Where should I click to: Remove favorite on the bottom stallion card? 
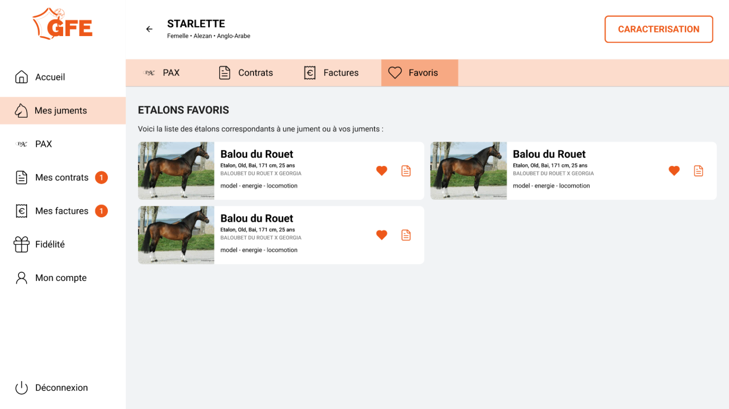point(382,235)
